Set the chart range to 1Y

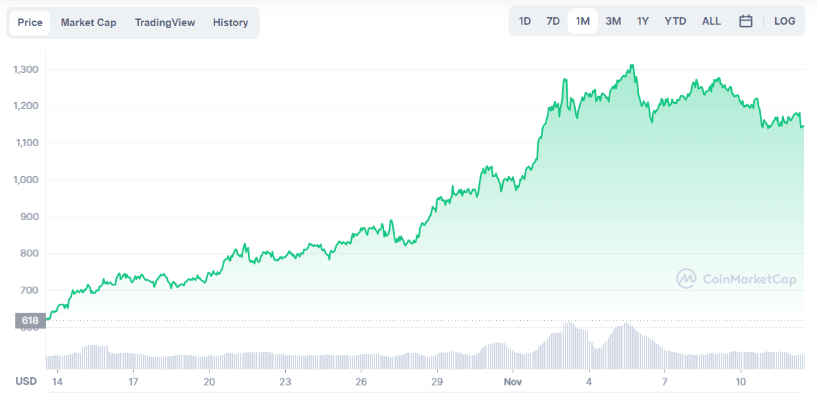[642, 21]
